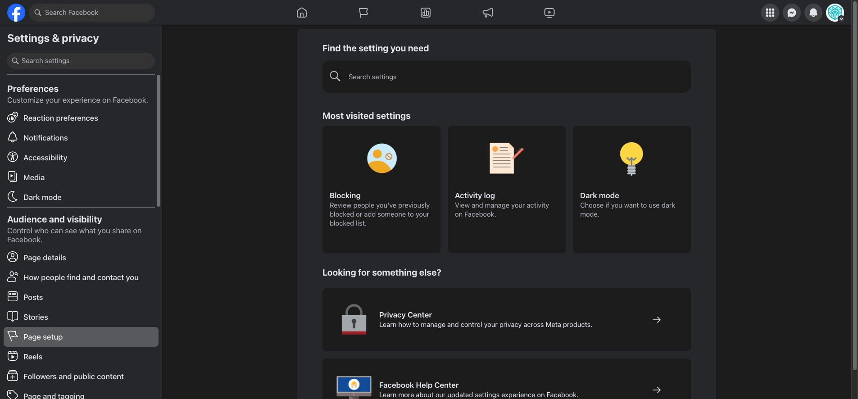
Task: Select Notifications label in sidebar
Action: point(45,138)
